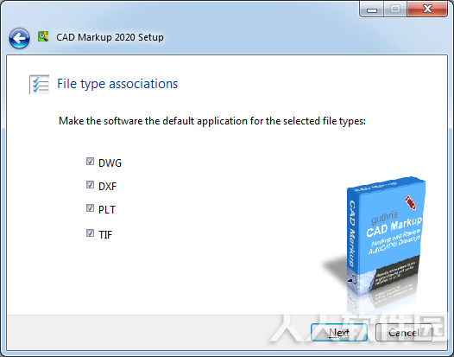Viewport: 454px width, 357px height.
Task: Click the Next button
Action: point(339,332)
